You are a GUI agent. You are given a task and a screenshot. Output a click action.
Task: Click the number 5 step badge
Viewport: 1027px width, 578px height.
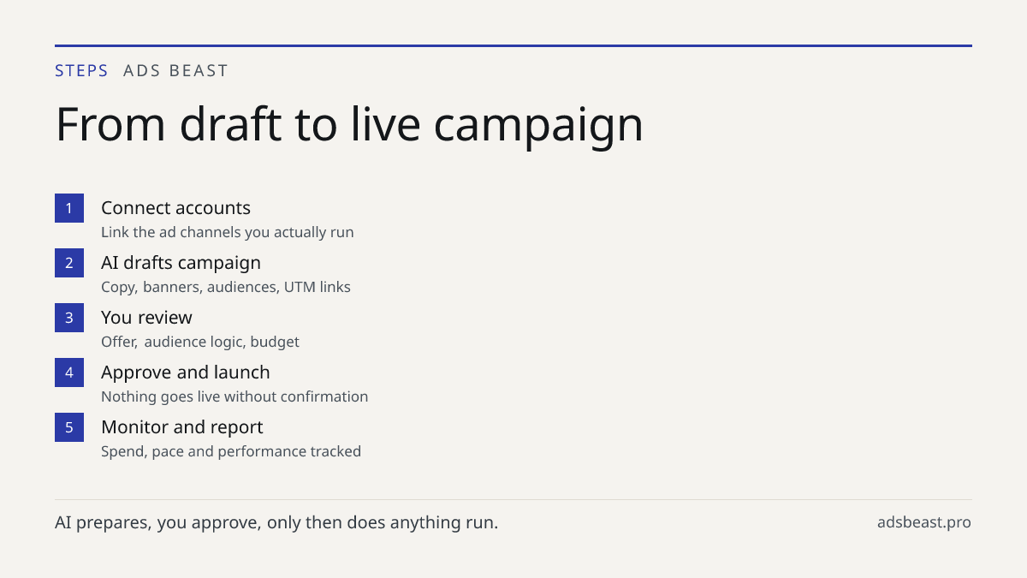pos(69,427)
